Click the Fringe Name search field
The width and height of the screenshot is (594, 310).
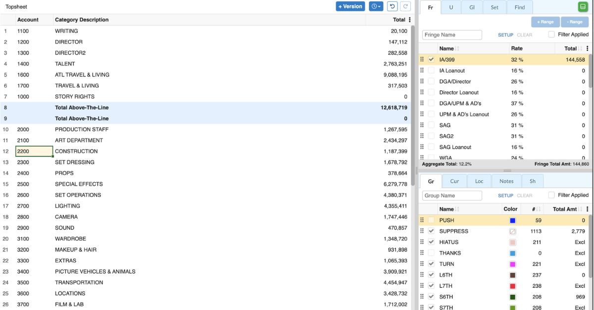pyautogui.click(x=452, y=35)
